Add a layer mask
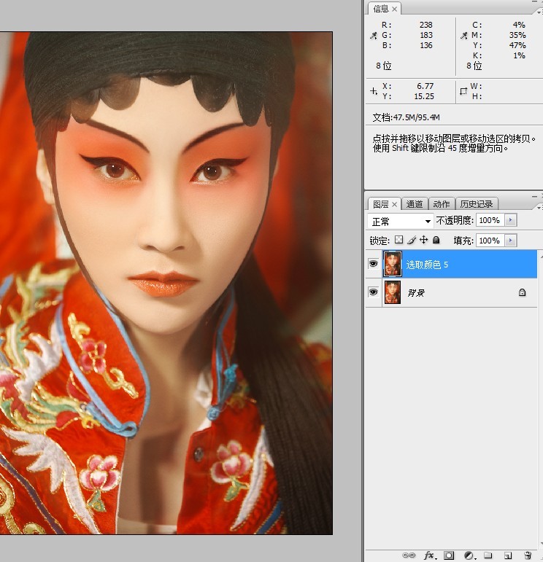543x562 pixels. (449, 555)
